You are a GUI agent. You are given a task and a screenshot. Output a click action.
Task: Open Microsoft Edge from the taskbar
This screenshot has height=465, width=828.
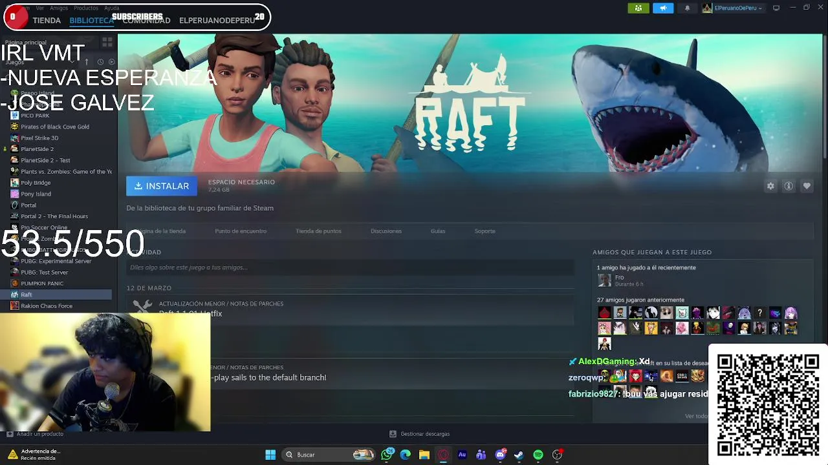coord(406,455)
